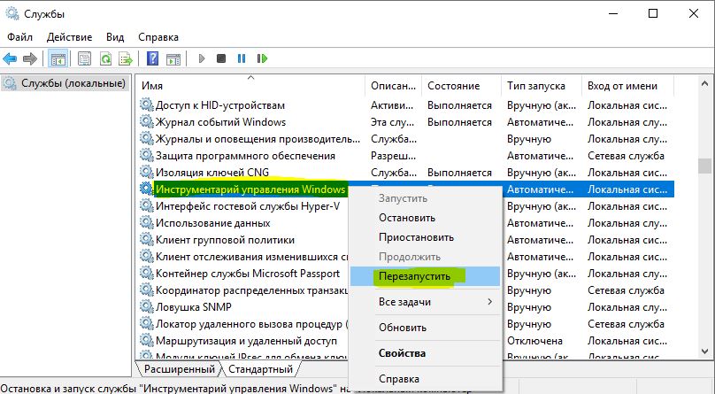
Task: Click the Start service play icon
Action: click(x=202, y=58)
